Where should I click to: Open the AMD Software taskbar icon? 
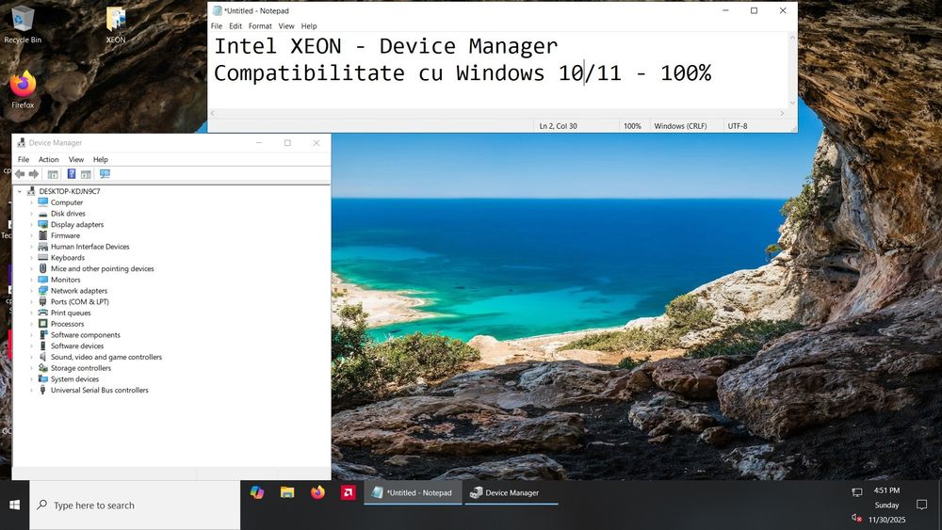click(348, 492)
